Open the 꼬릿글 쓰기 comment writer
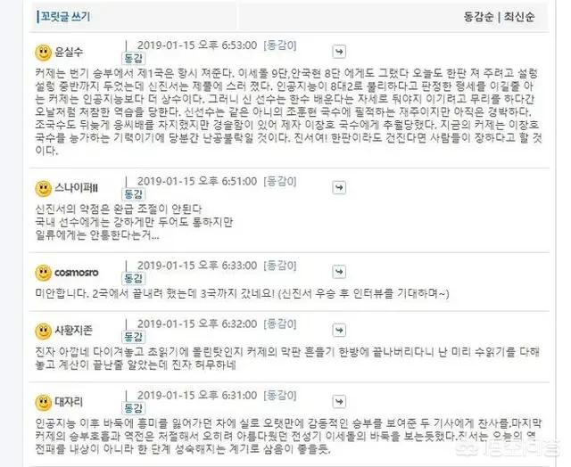Screen dimensions: 571x467 (x=65, y=16)
